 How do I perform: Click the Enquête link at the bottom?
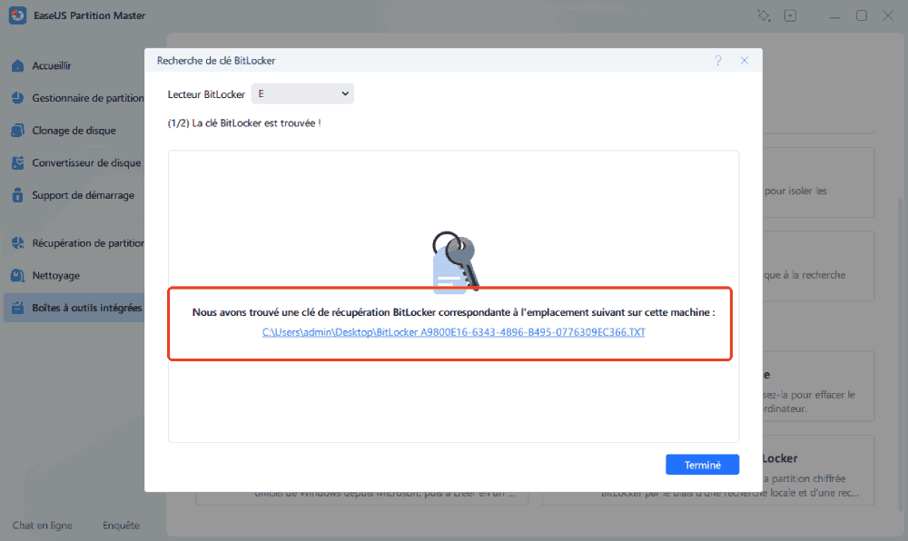pyautogui.click(x=121, y=526)
